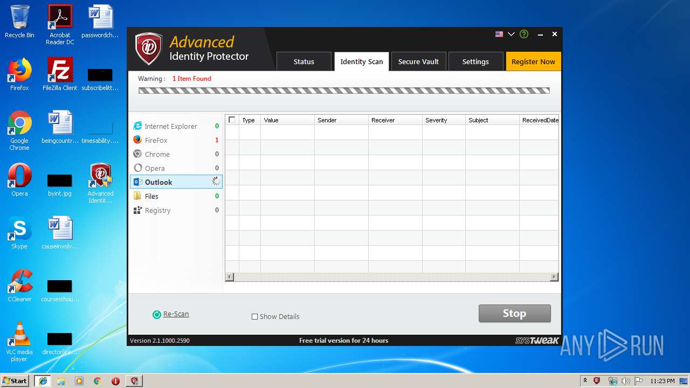Click the taskbar clock showing 11:23 PM
Viewport: 690px width, 388px height.
pos(662,381)
